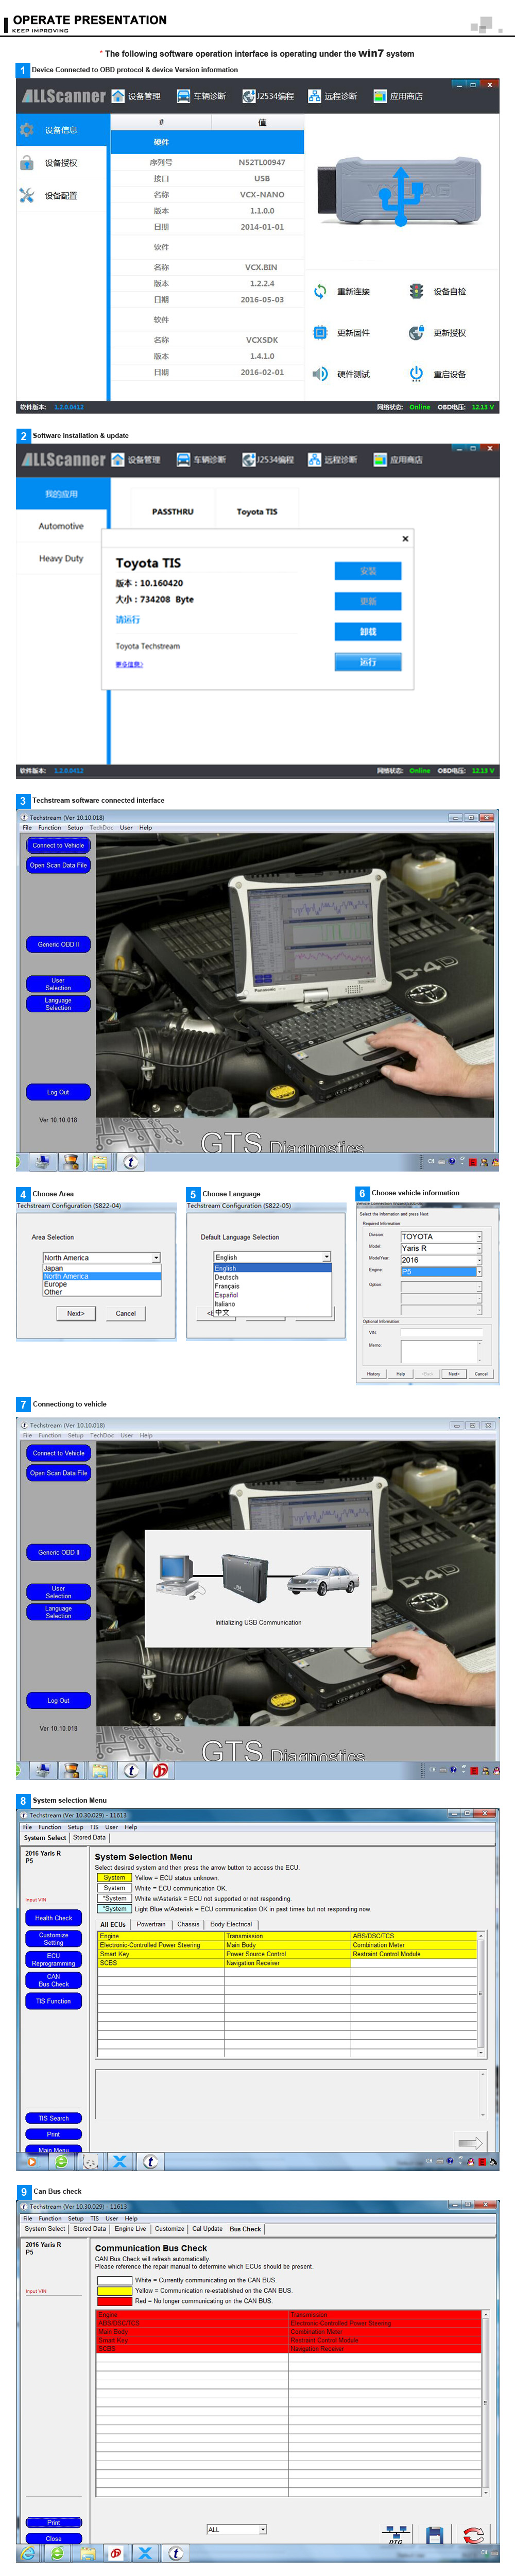Image resolution: width=515 pixels, height=2576 pixels.
Task: Select 设备授权 lock item in the sidebar
Action: tap(61, 163)
